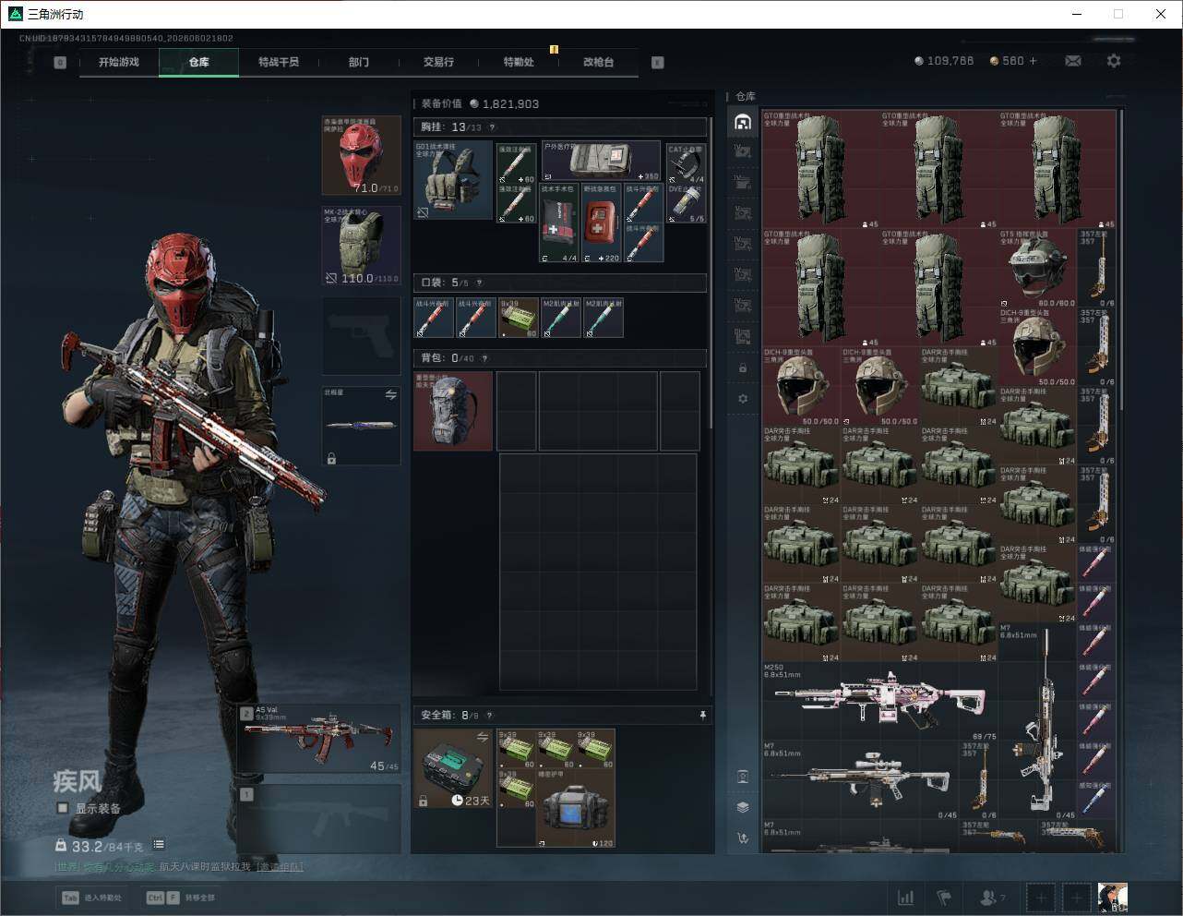Click the swap arrows on the safe box

(x=482, y=737)
